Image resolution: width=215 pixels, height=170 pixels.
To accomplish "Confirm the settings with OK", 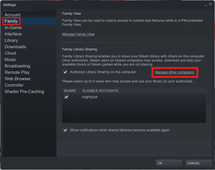I will (169, 163).
